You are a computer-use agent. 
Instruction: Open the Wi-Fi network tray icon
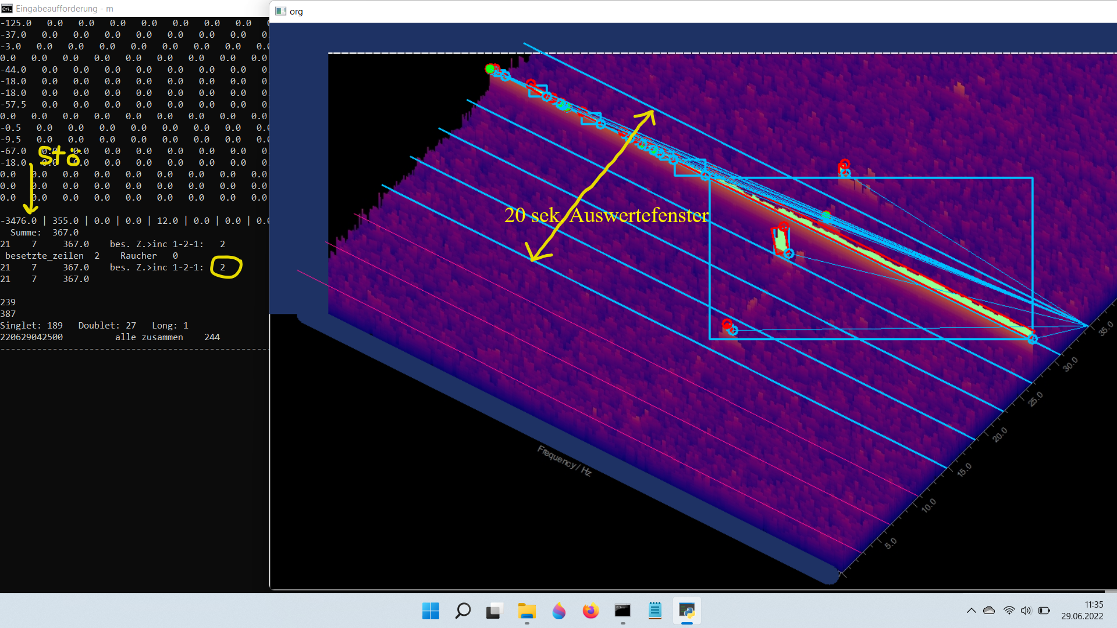(x=1009, y=611)
